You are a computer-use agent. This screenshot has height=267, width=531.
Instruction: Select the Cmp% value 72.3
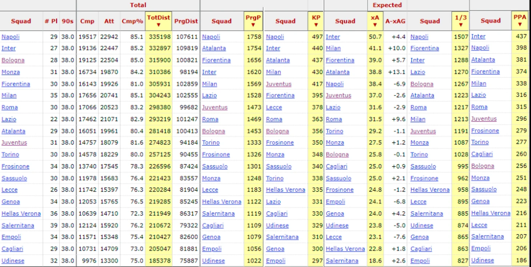point(137,214)
